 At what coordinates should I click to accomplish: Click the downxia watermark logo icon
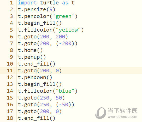tap(101, 113)
